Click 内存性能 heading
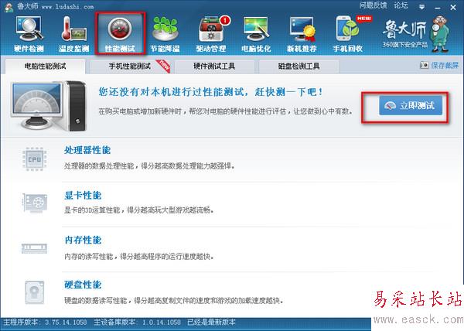 (83, 240)
